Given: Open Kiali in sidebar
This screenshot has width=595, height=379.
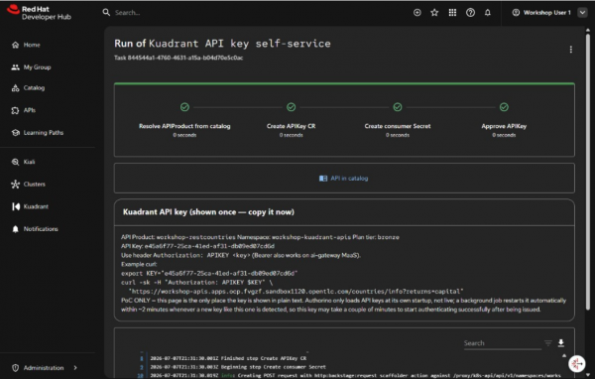Looking at the screenshot, I should coord(29,162).
